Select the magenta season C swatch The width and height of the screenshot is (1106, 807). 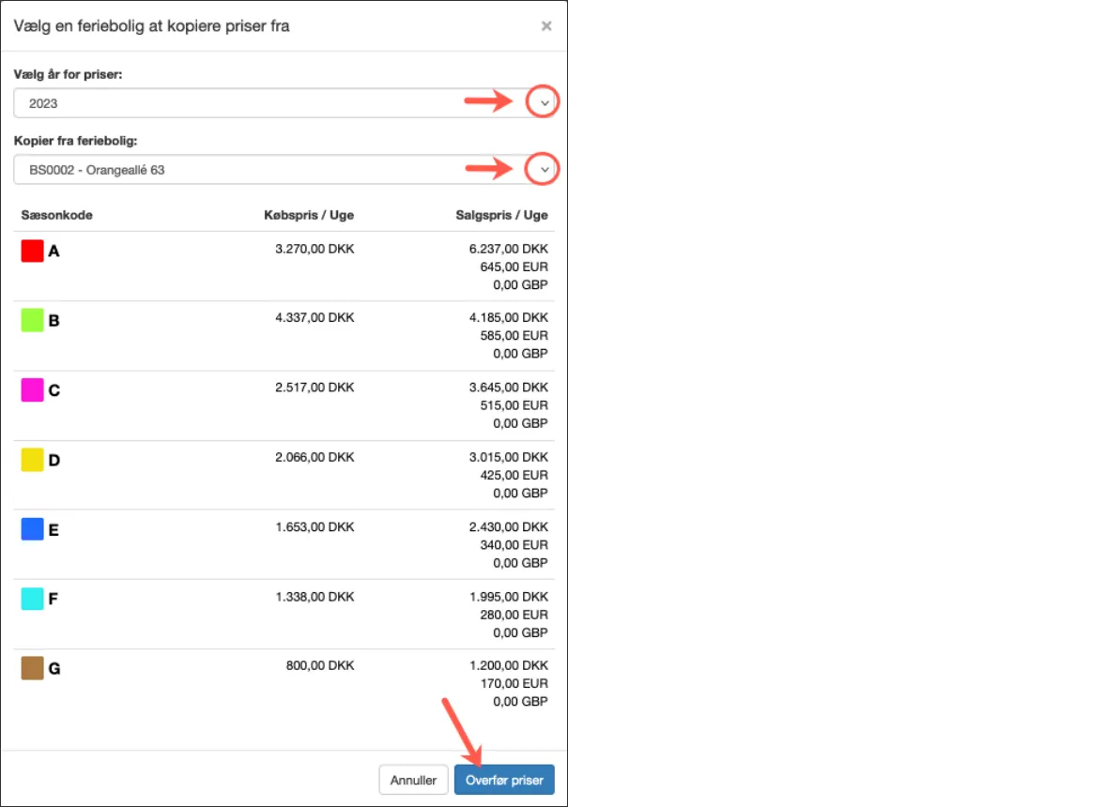[33, 390]
